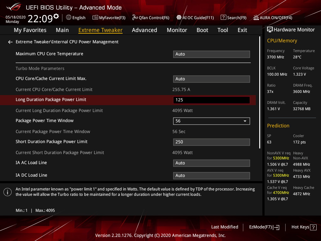Image resolution: width=321 pixels, height=241 pixels.
Task: Select Short Duration Package Power Limit label
Action: point(52,142)
